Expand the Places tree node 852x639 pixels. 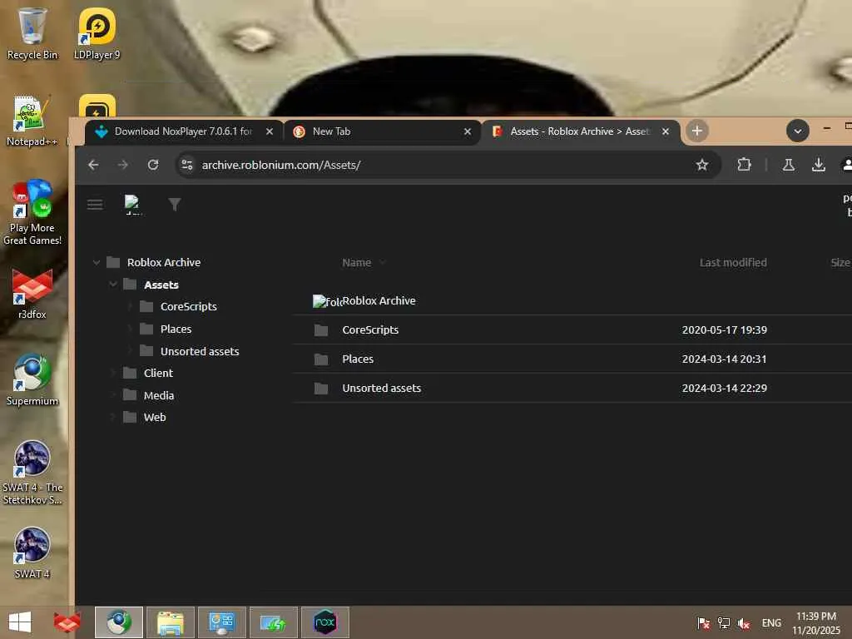point(129,329)
